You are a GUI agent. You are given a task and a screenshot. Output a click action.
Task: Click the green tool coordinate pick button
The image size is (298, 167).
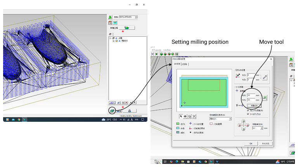click(x=265, y=98)
